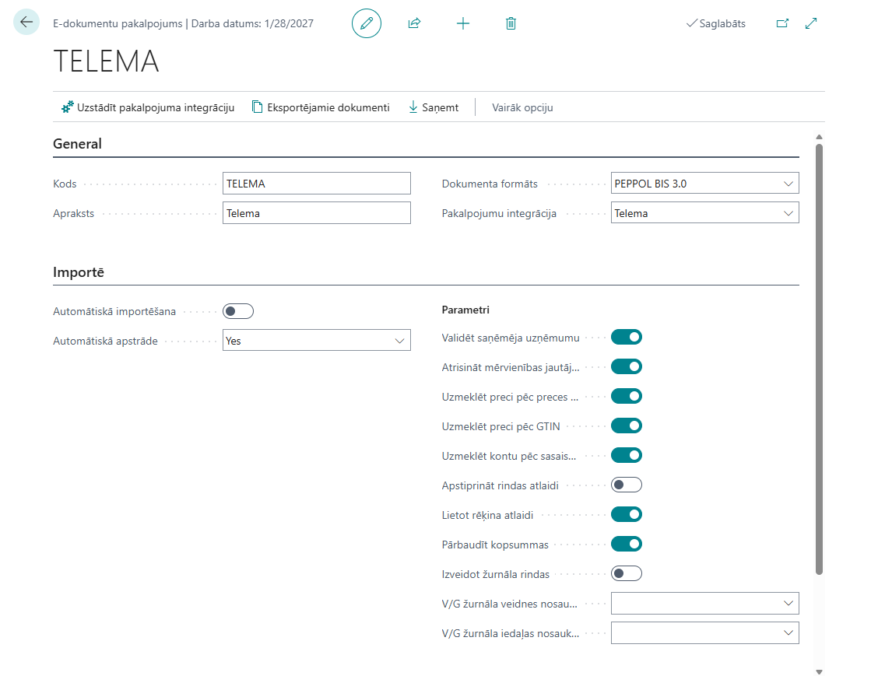The width and height of the screenshot is (878, 676).
Task: Click the trash delete icon
Action: (511, 23)
